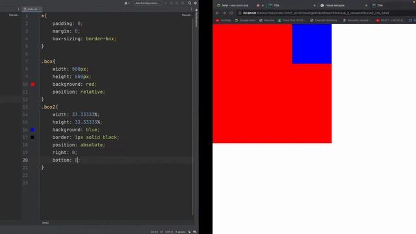Close the style.css editor tab
The image size is (416, 234).
pyautogui.click(x=40, y=9)
